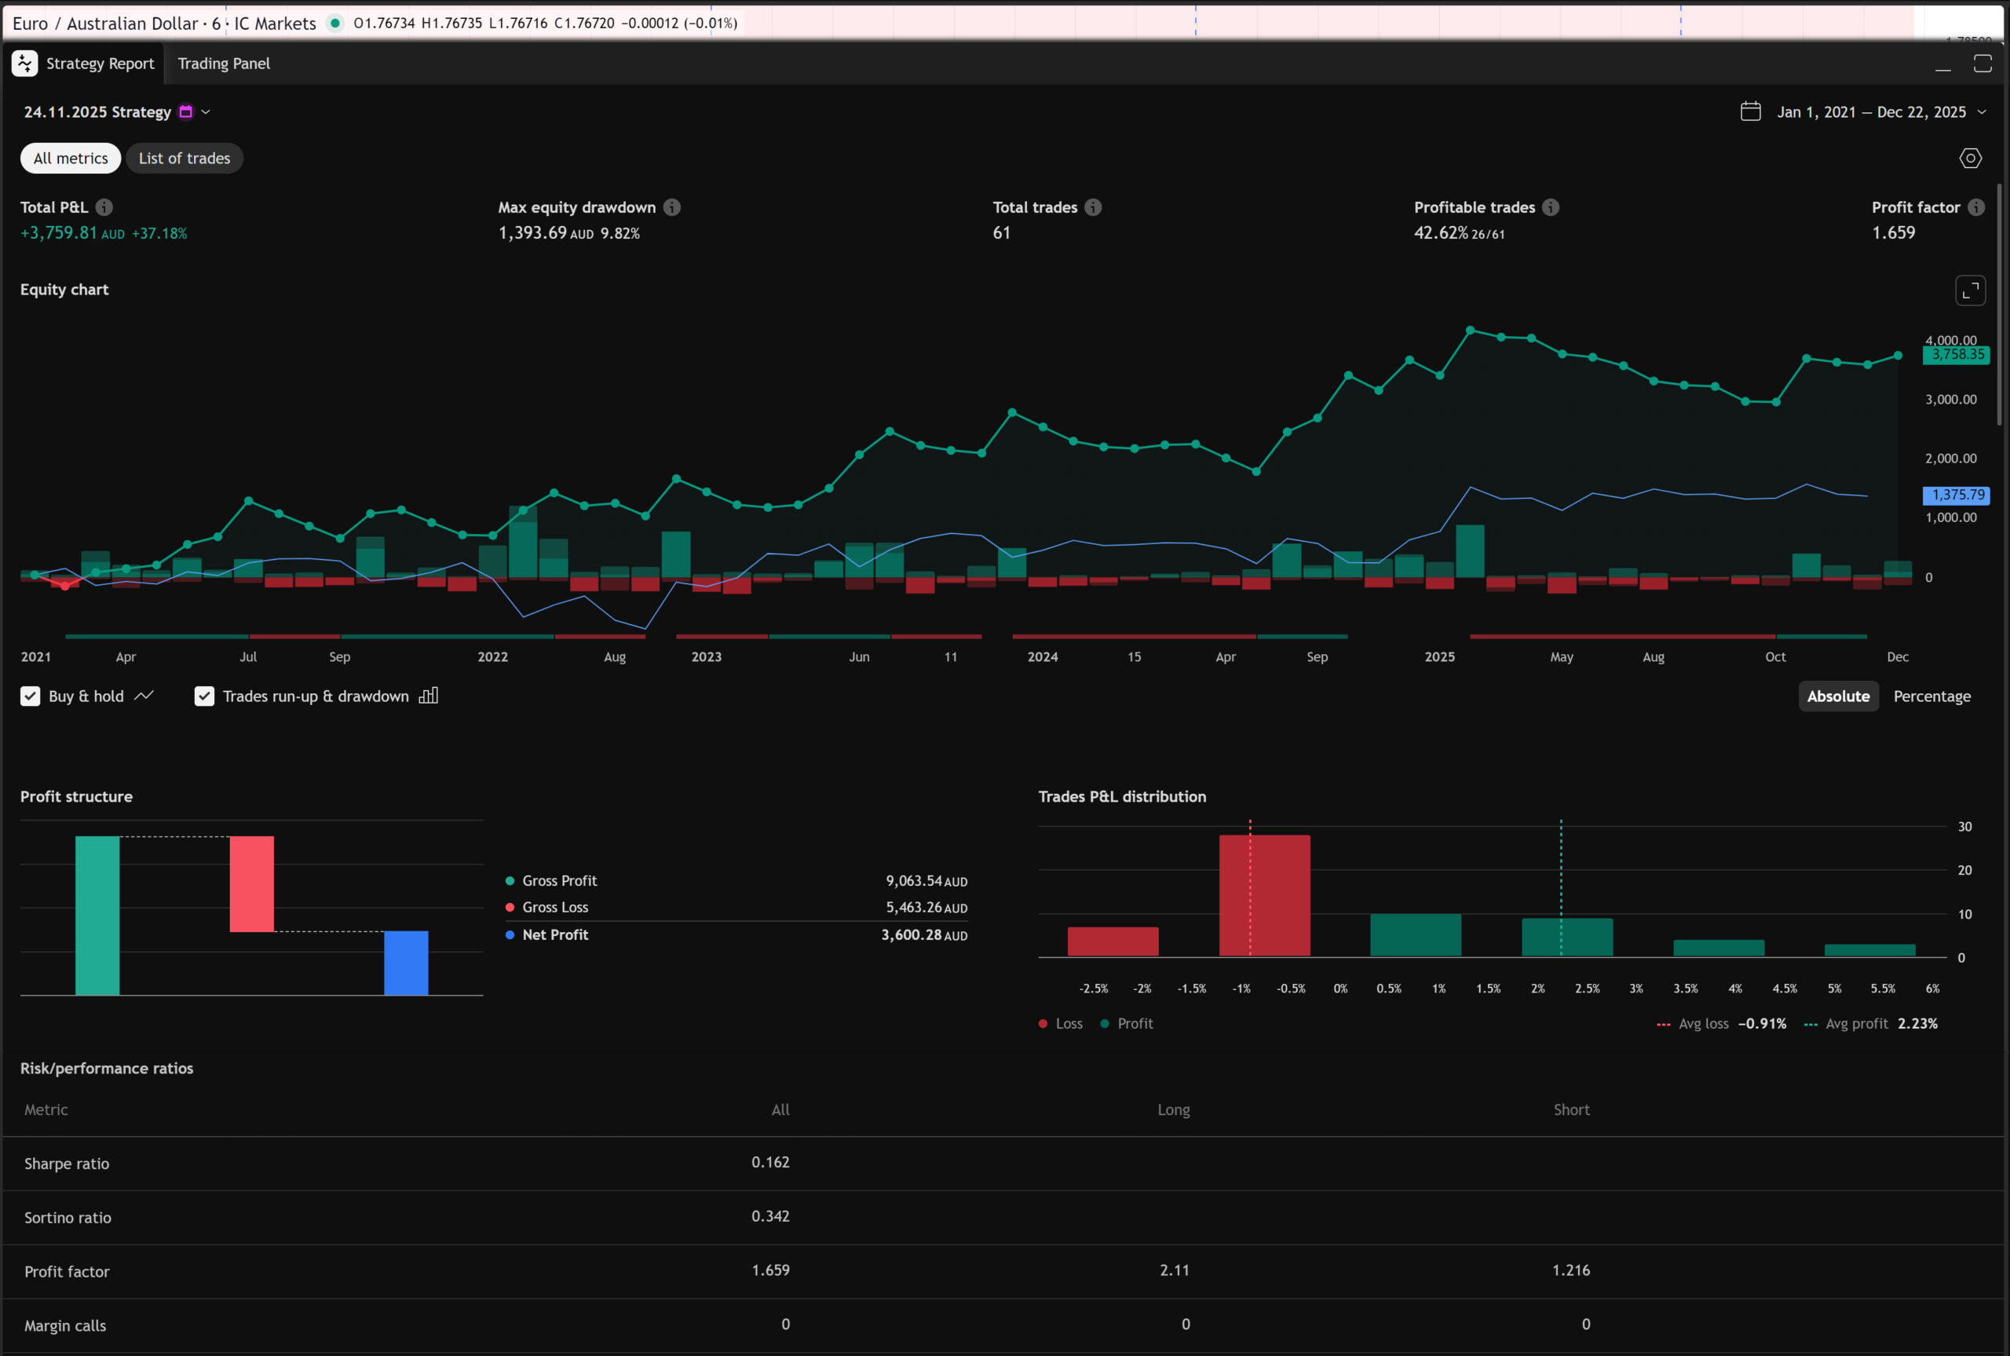Switch equity chart to Percentage mode
This screenshot has width=2010, height=1356.
1931,696
